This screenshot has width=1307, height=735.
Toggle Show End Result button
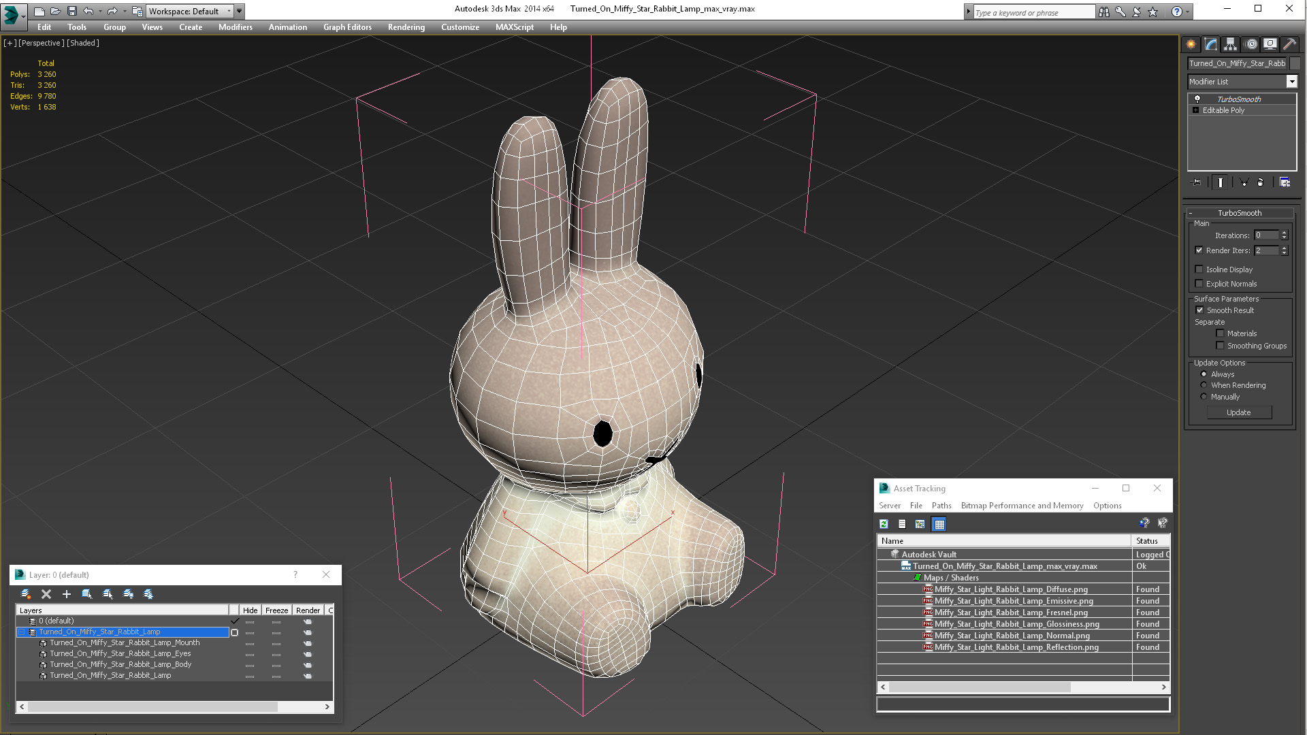click(x=1221, y=182)
